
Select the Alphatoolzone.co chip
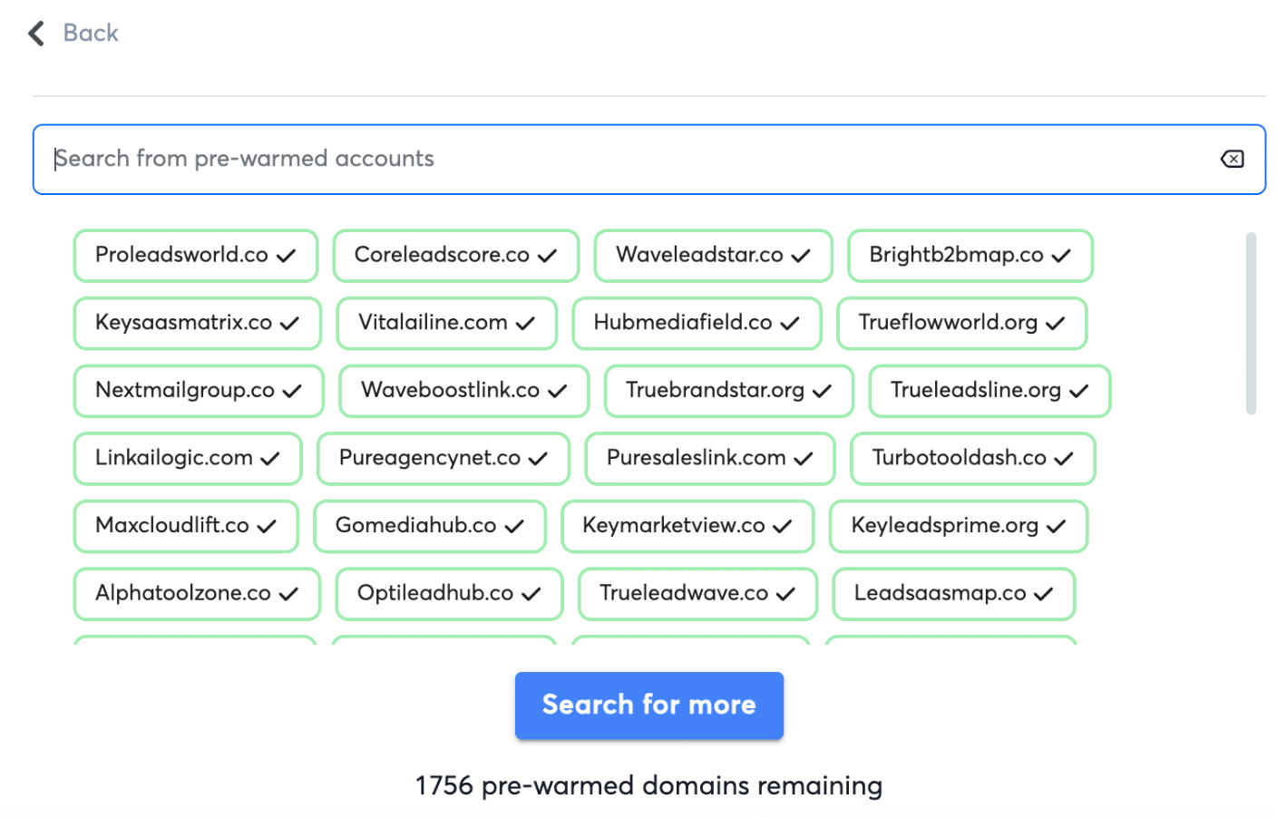196,594
